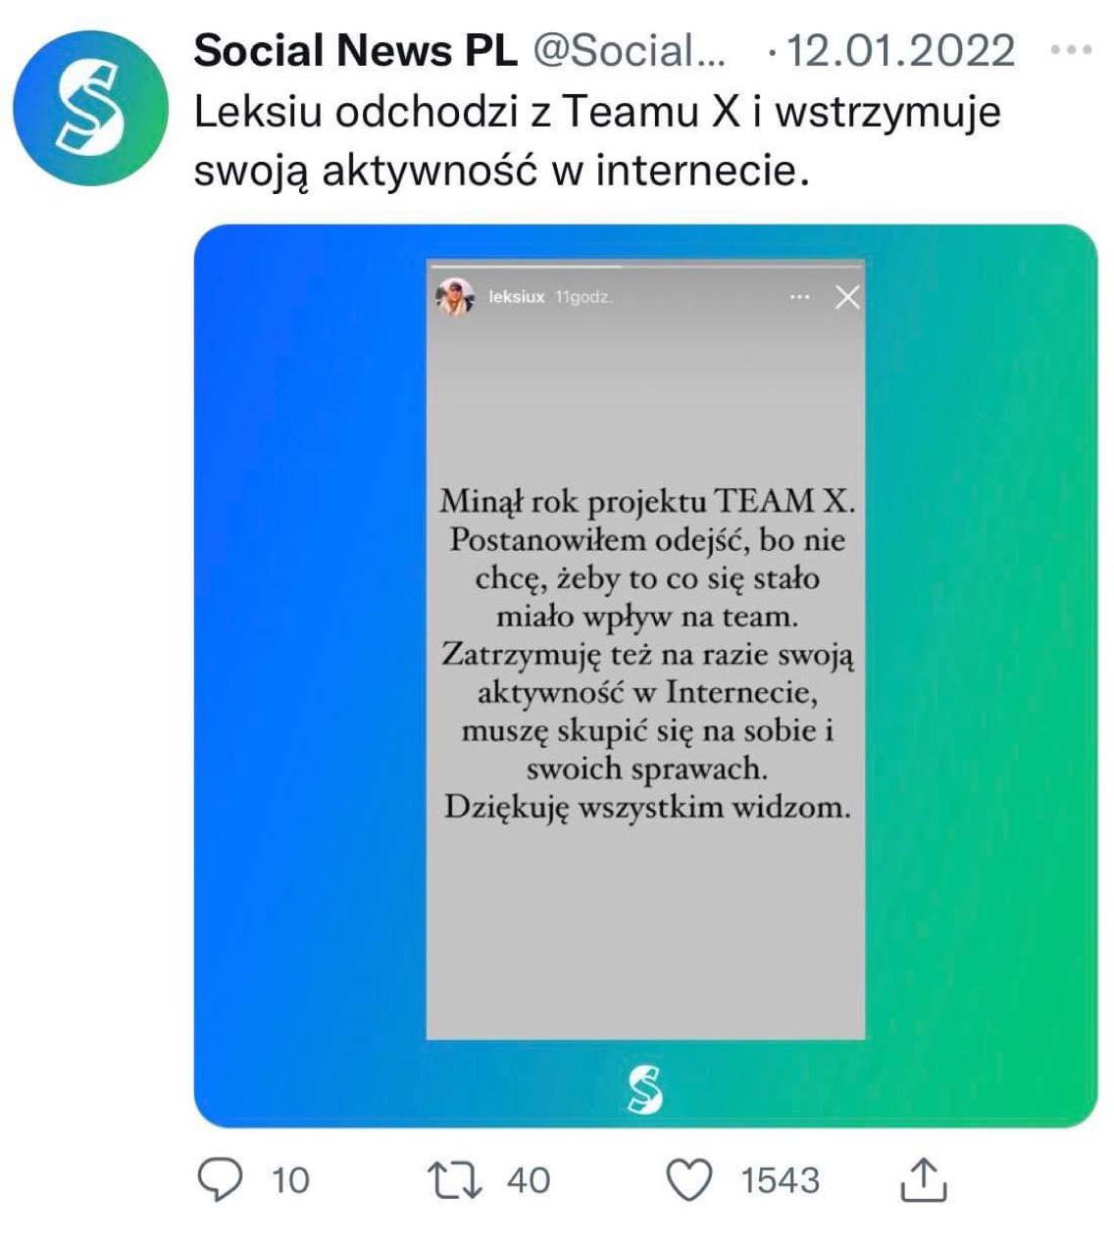The height and width of the screenshot is (1245, 1114).
Task: Click the reply speech bubble icon
Action: [221, 1179]
